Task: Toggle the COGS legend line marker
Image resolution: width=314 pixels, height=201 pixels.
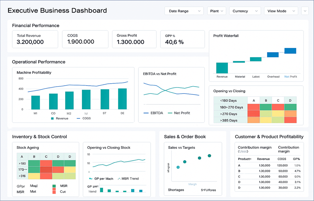Action: point(78,118)
